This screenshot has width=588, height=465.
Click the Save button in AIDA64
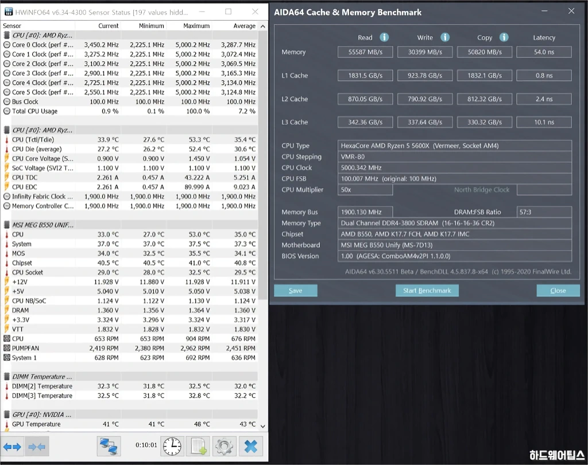click(296, 291)
